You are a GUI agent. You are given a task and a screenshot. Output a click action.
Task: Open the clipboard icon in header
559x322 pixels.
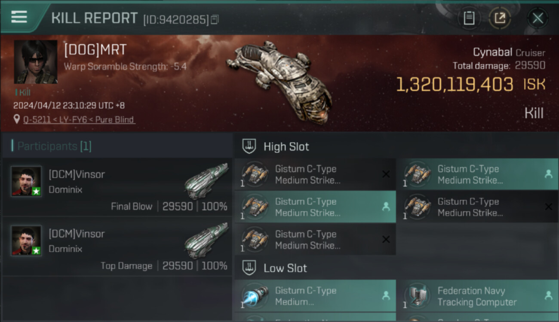469,18
